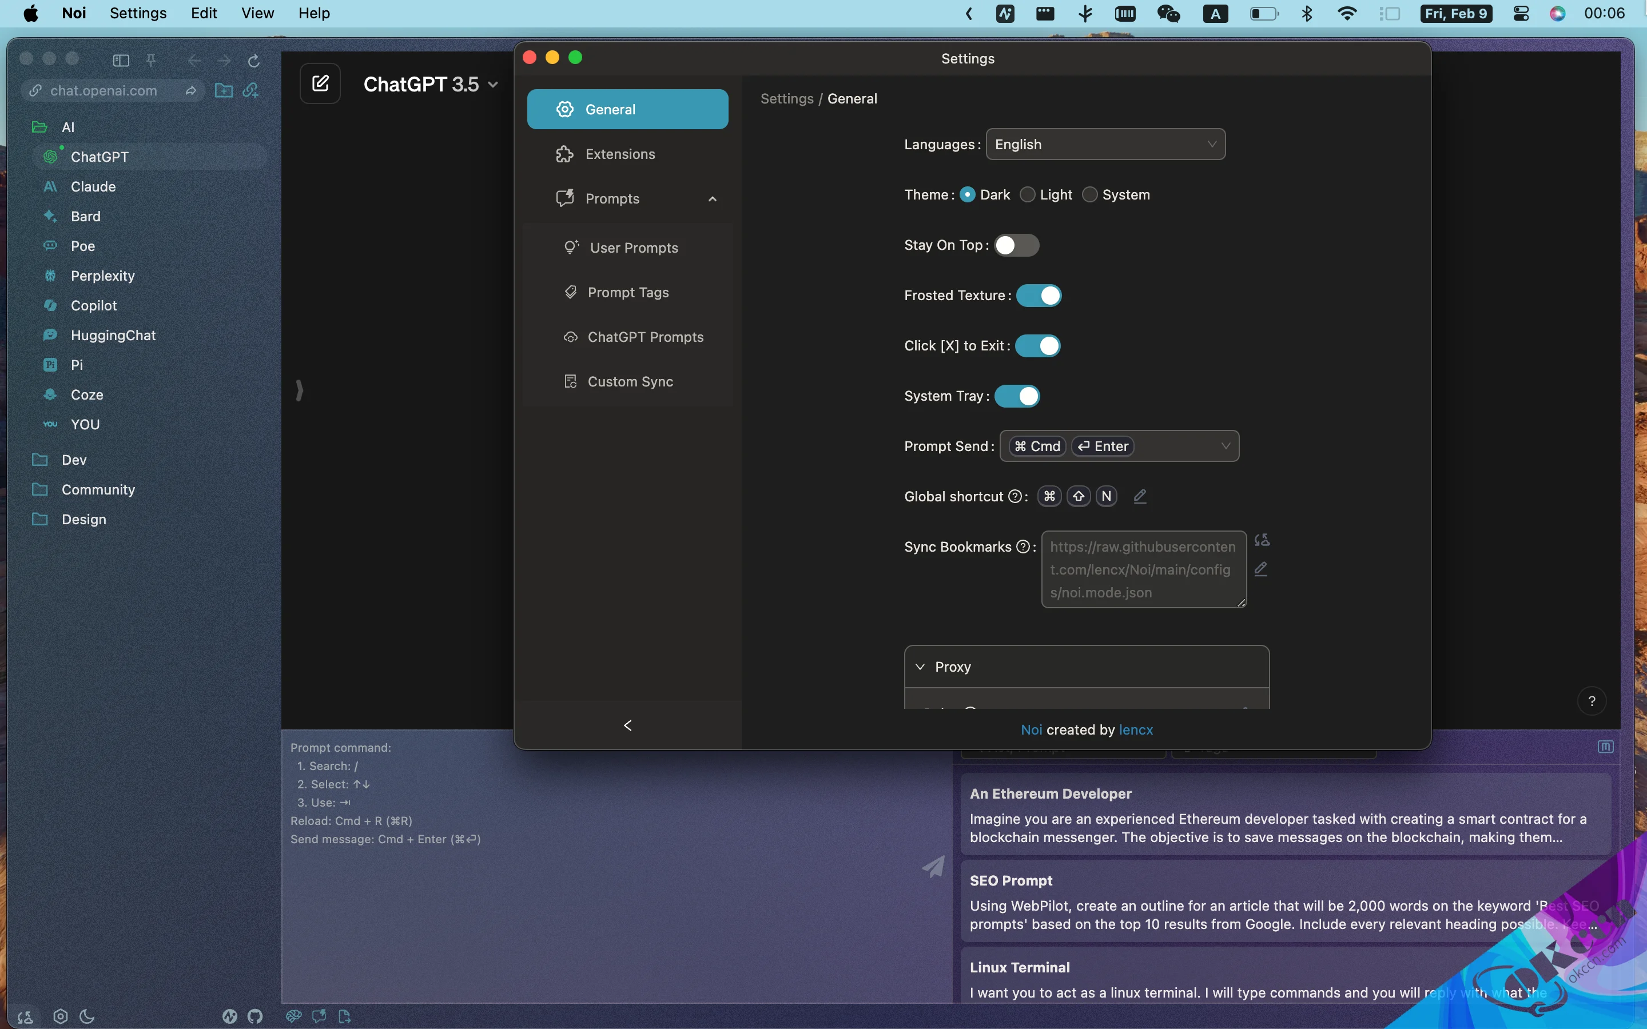Open the View menu in menu bar
The image size is (1647, 1029).
click(257, 14)
